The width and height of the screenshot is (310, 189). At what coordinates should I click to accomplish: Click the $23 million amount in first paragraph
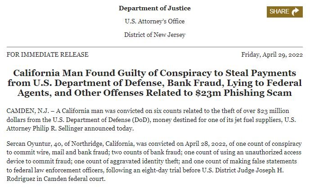(x=273, y=111)
